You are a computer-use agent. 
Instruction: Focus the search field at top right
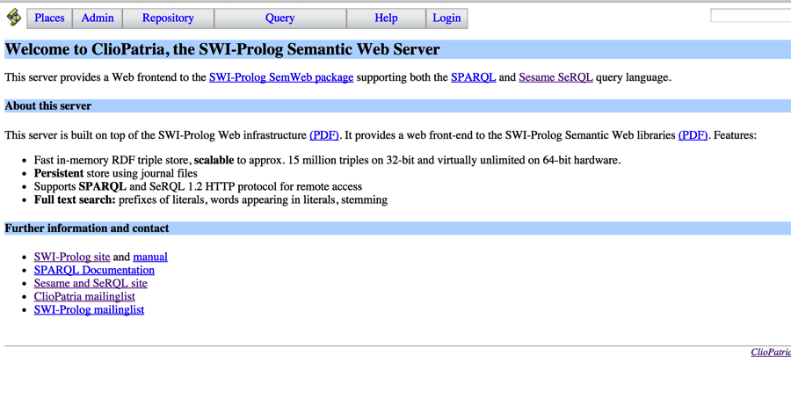pos(751,16)
